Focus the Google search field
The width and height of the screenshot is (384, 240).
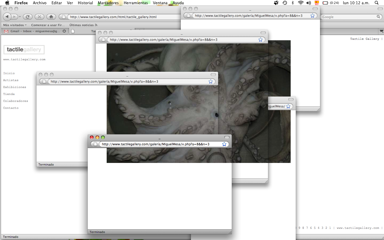click(349, 17)
